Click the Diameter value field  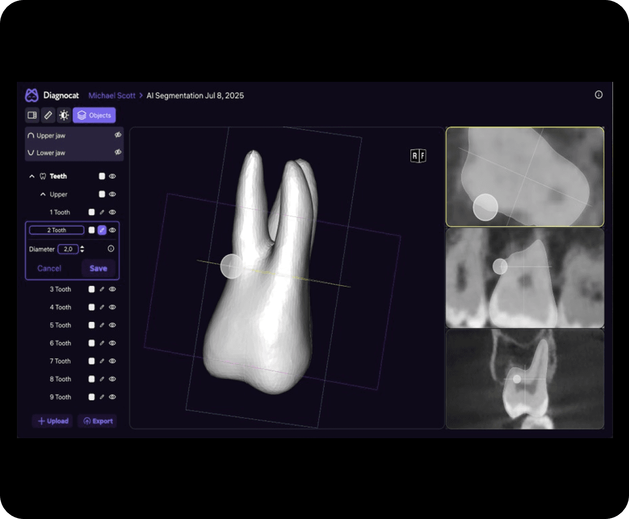pyautogui.click(x=68, y=249)
